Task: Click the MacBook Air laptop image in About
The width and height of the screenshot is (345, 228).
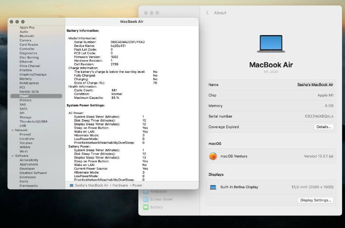Action: point(271,43)
